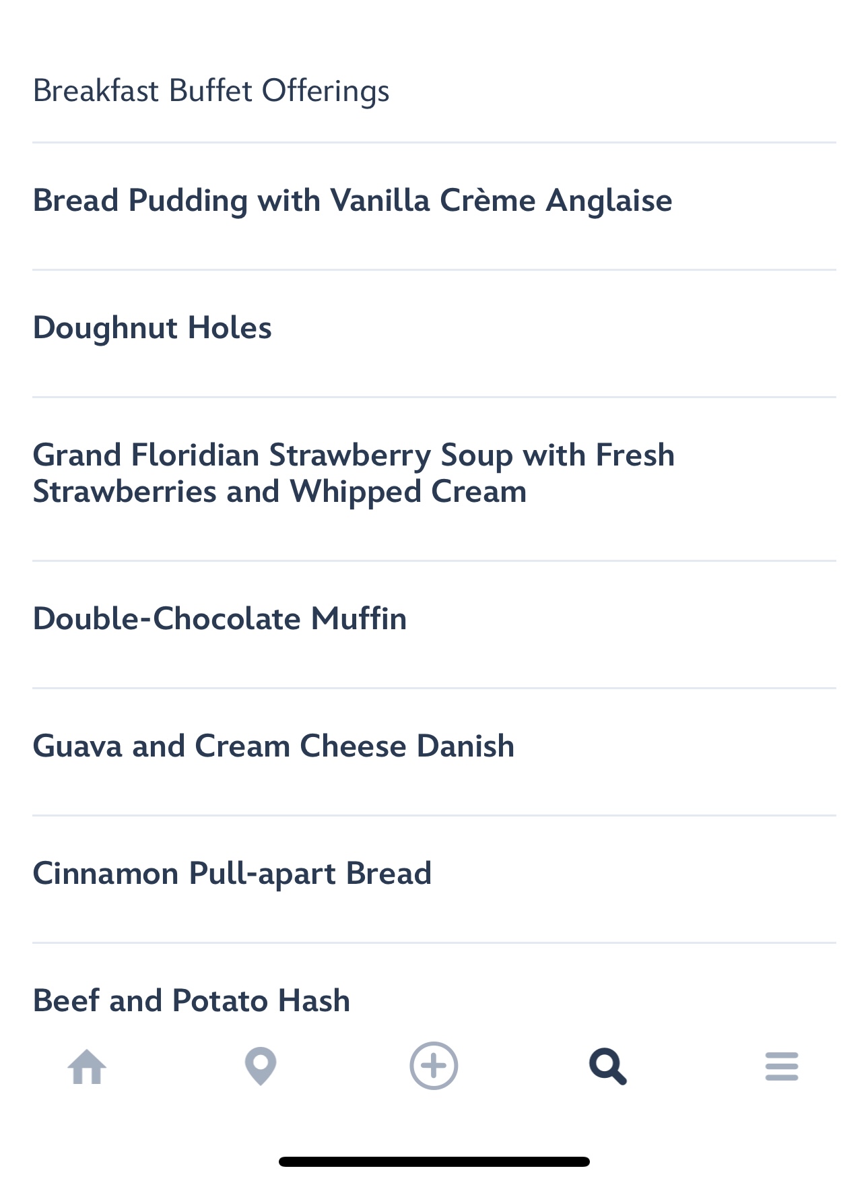Open Grand Floridian Strawberry Soup entry
868x1183 pixels.
[x=354, y=455]
